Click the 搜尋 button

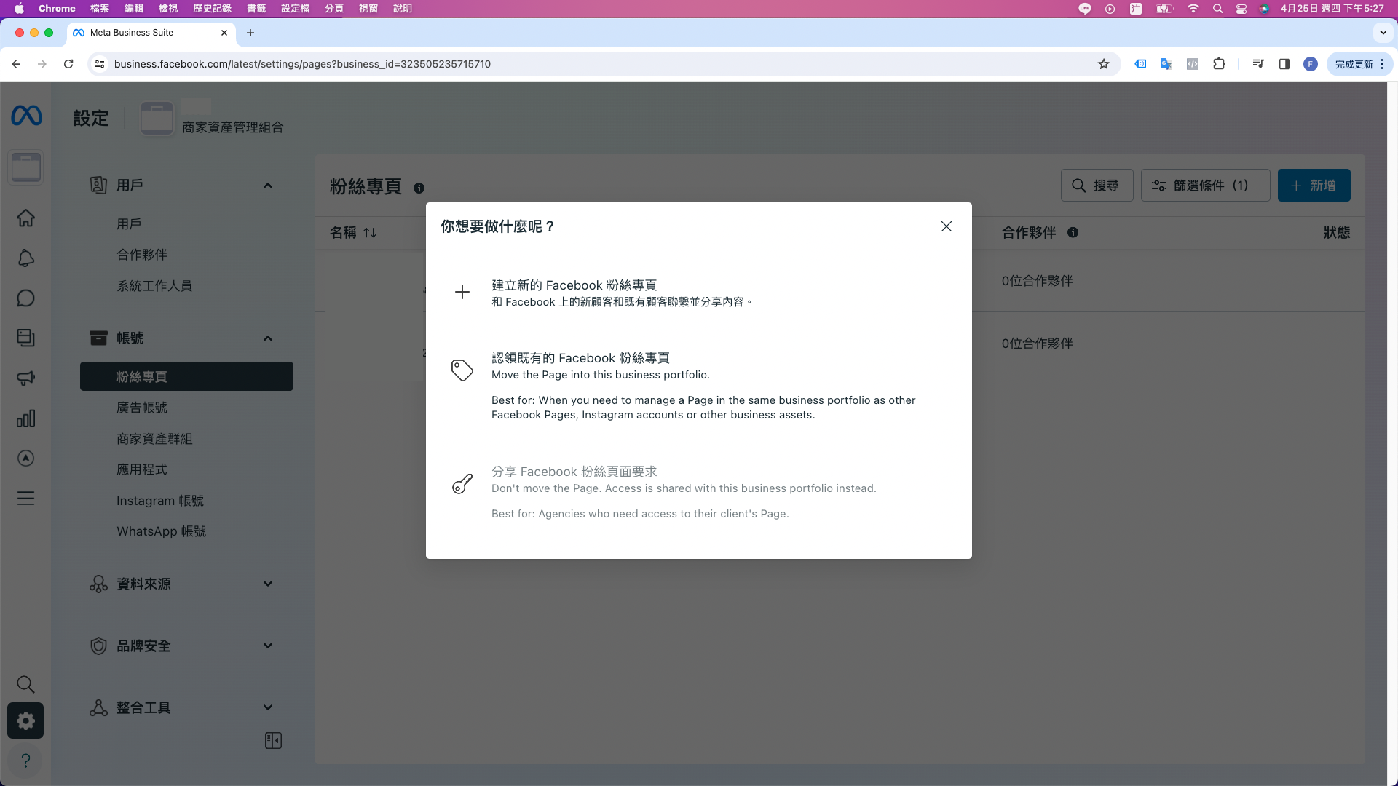(1097, 186)
